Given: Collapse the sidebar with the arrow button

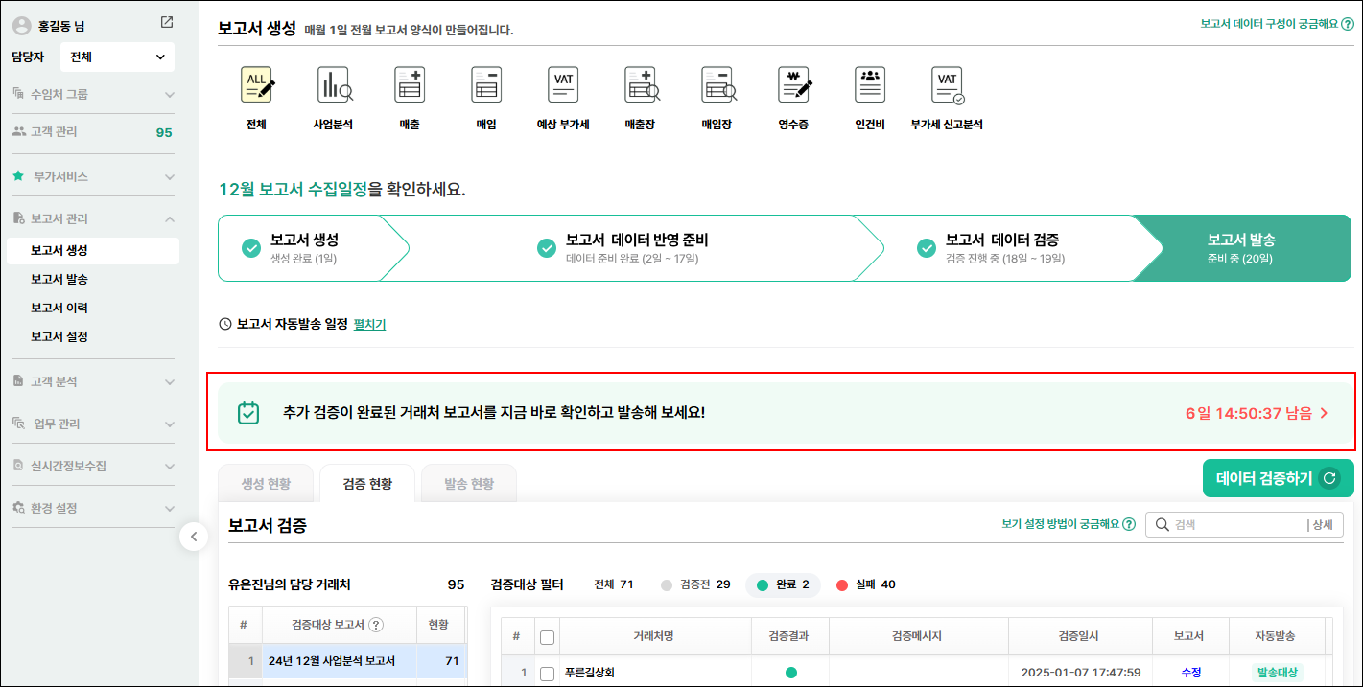Looking at the screenshot, I should pyautogui.click(x=194, y=537).
